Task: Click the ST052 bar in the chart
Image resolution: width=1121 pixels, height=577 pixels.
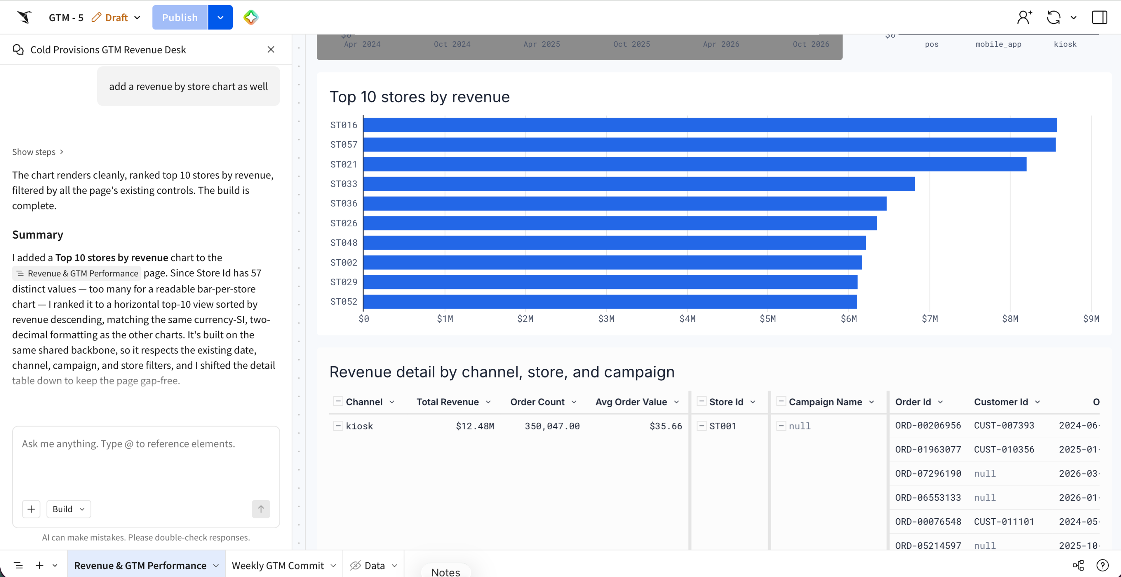Action: [610, 301]
